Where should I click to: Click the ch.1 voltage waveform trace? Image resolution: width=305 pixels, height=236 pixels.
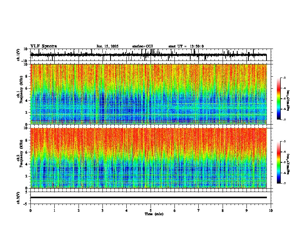(x=148, y=55)
